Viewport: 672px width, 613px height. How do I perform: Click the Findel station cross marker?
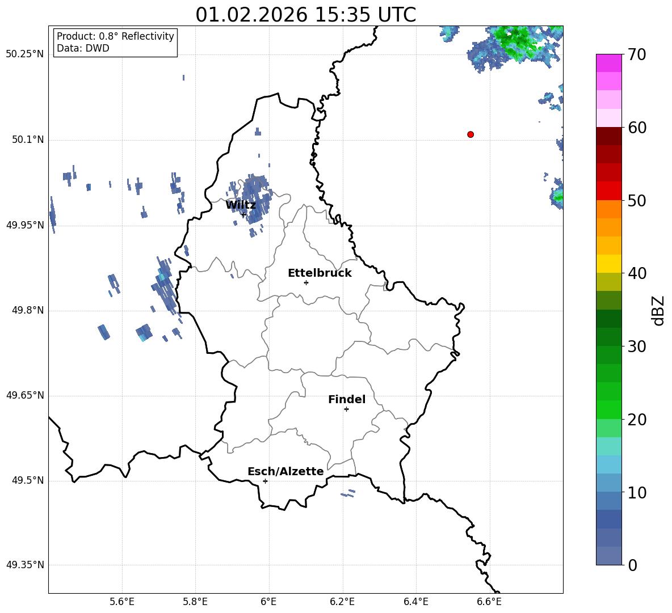coord(346,409)
